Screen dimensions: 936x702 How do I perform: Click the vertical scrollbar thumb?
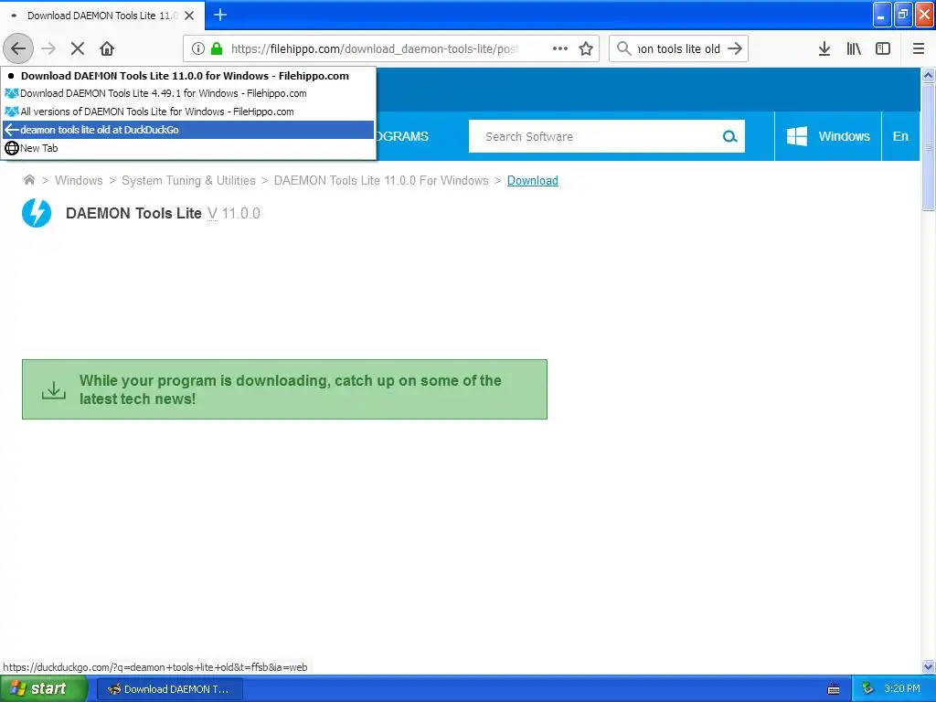click(x=928, y=147)
